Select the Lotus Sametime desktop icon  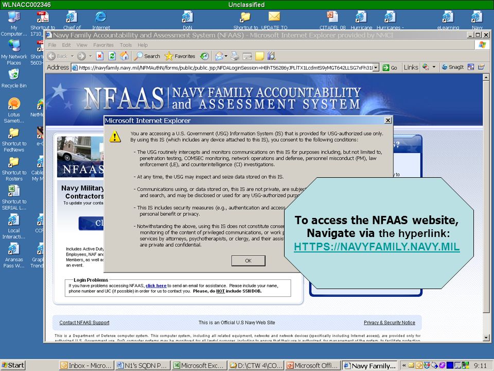14,110
